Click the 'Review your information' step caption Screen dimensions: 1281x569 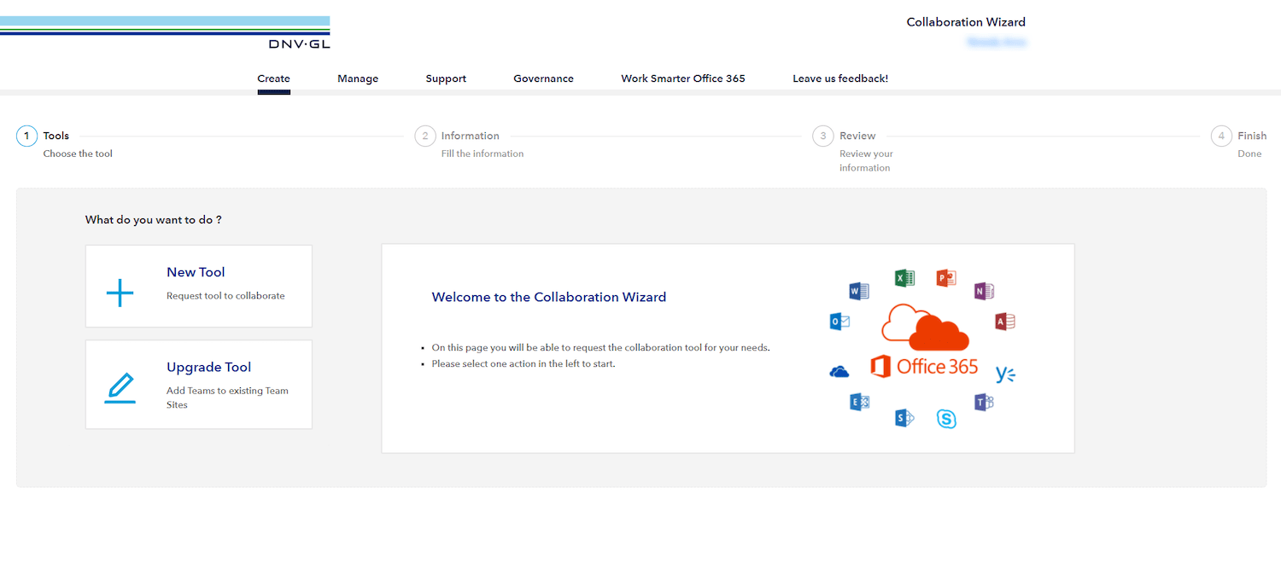point(866,161)
